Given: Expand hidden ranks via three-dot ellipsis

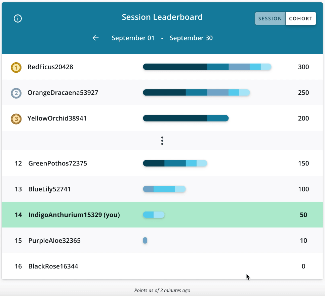Looking at the screenshot, I should click(162, 141).
